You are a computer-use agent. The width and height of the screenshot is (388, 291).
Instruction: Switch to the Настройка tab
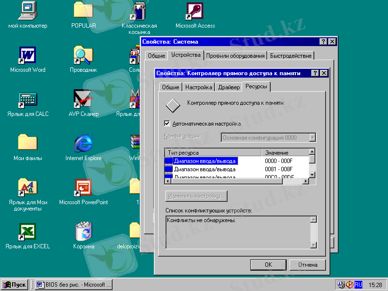(199, 87)
